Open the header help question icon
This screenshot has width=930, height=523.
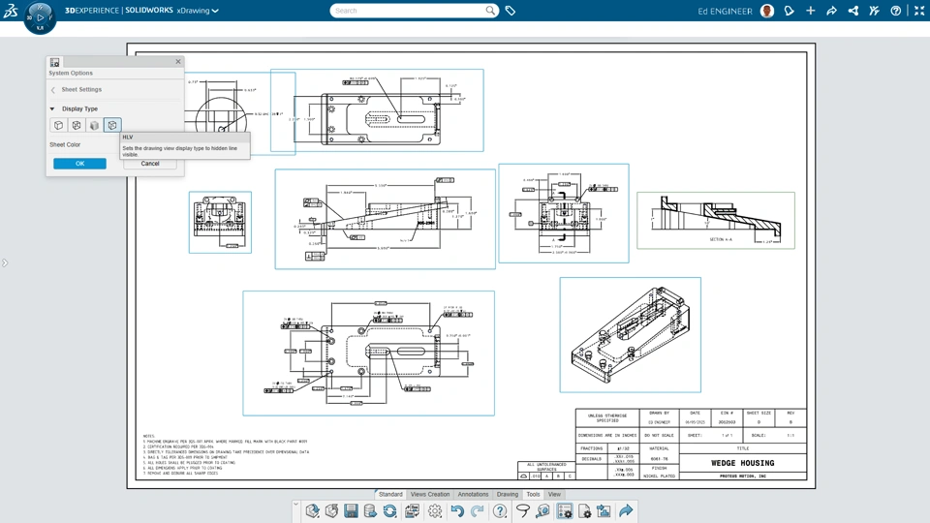coord(895,11)
